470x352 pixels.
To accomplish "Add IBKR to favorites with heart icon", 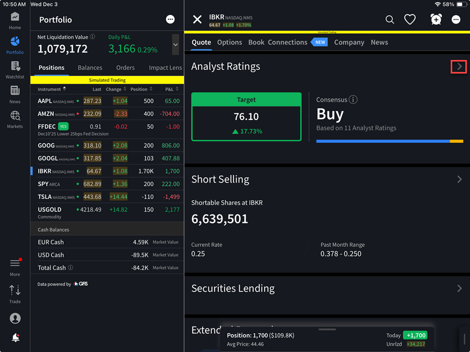I will point(410,19).
